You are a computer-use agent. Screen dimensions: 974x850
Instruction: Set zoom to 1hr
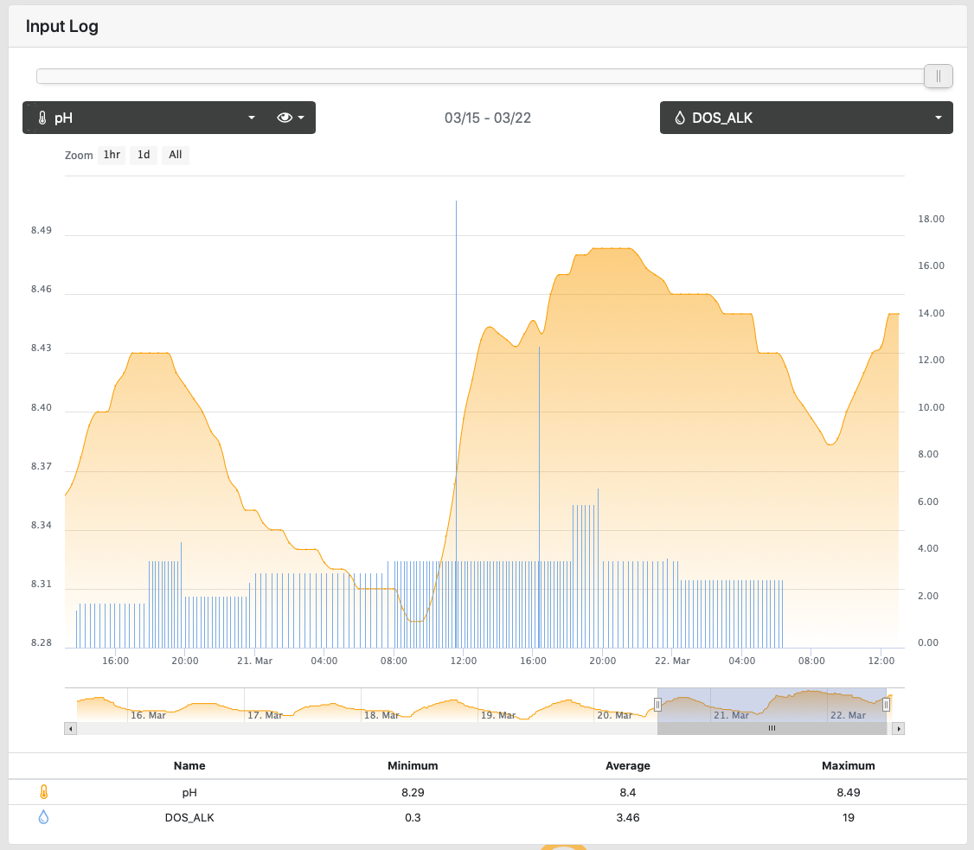click(112, 155)
